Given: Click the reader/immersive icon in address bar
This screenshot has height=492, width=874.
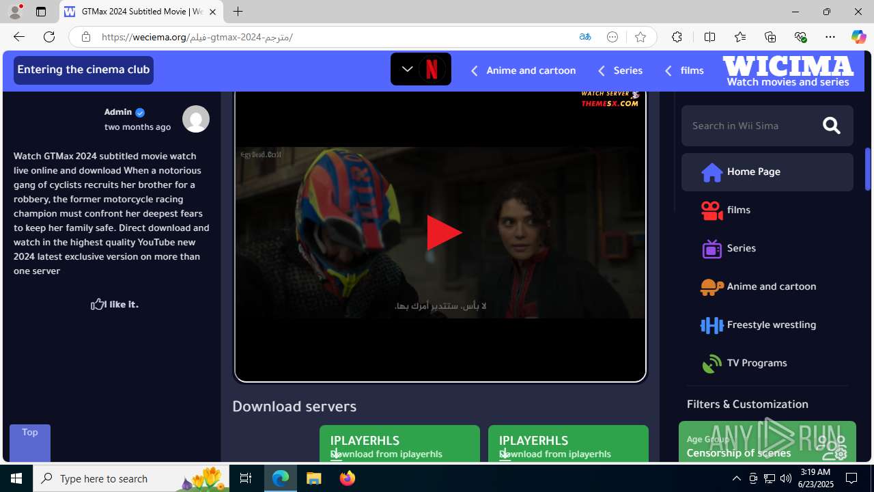Looking at the screenshot, I should tap(612, 37).
